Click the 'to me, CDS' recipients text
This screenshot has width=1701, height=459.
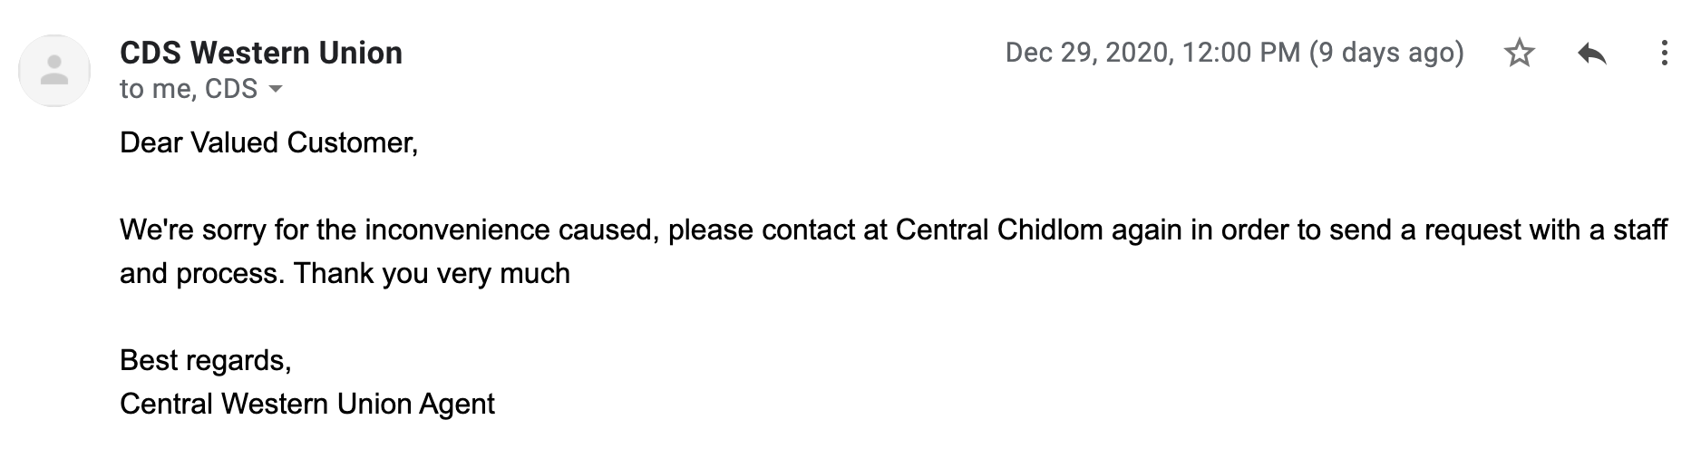point(188,89)
